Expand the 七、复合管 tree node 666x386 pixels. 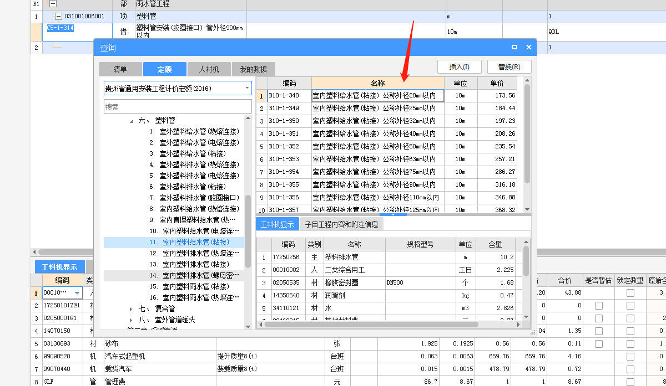click(x=132, y=308)
